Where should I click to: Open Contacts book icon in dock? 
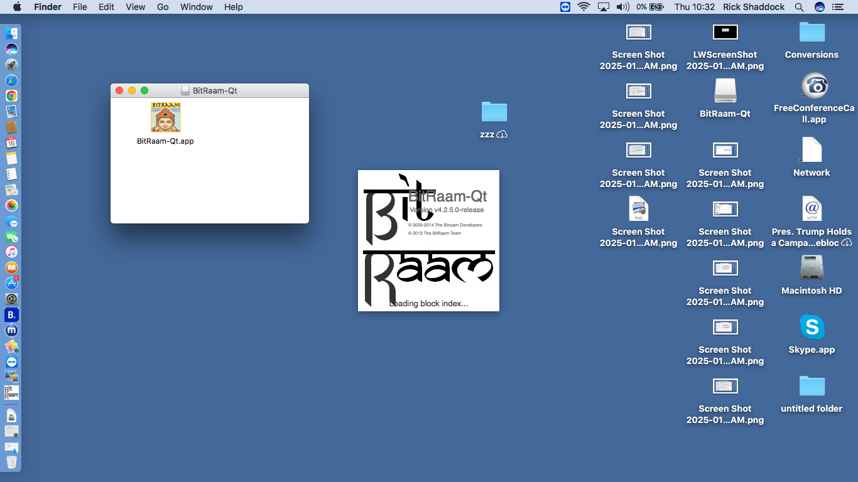pyautogui.click(x=11, y=127)
